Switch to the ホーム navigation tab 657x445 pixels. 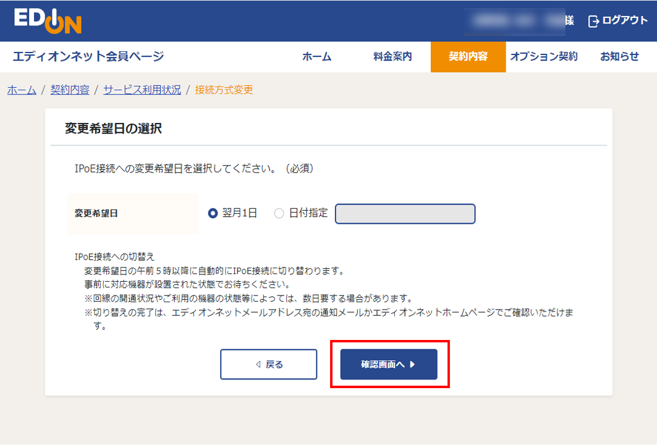[316, 57]
